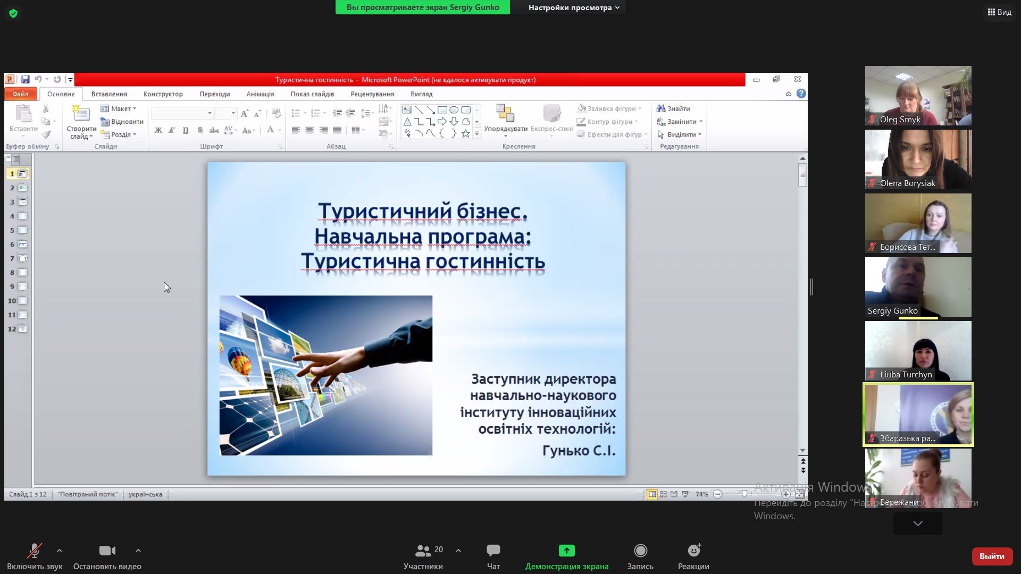Open the Участники participants panel
Image resolution: width=1021 pixels, height=574 pixels.
pos(423,556)
